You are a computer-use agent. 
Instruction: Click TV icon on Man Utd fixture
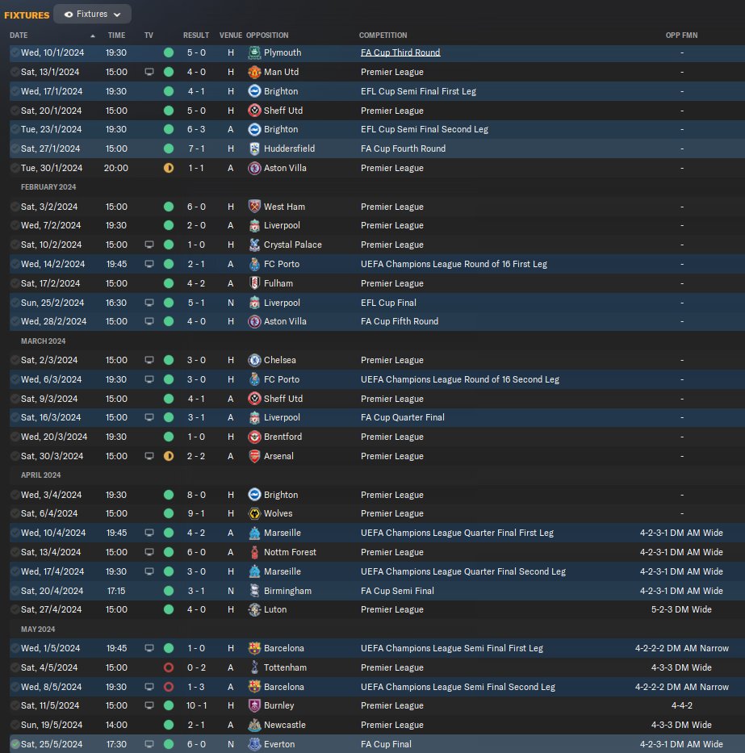tap(149, 72)
